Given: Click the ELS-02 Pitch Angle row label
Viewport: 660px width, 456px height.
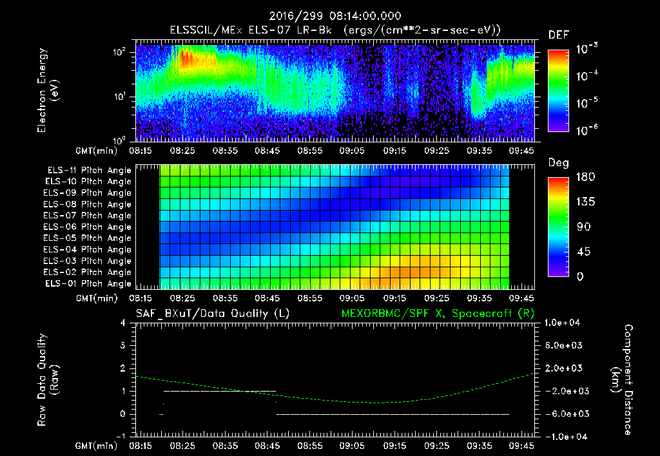Looking at the screenshot, I should pos(87,272).
